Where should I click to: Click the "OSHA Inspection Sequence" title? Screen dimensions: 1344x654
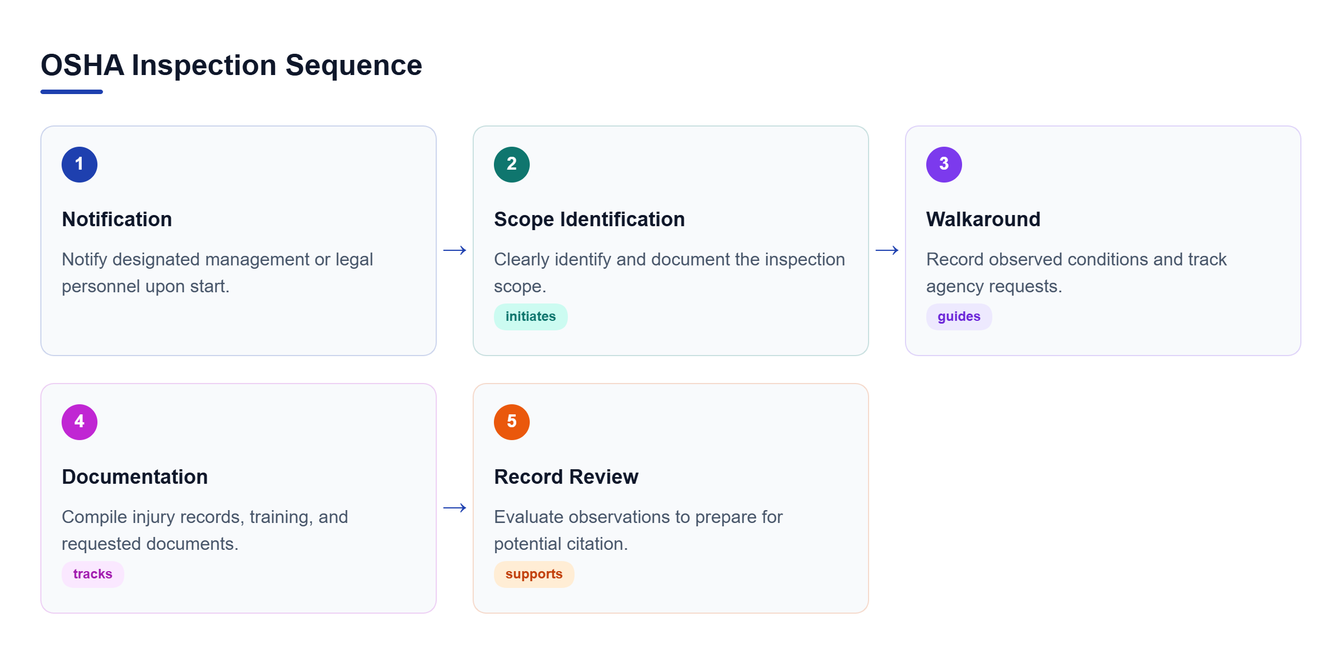[231, 65]
